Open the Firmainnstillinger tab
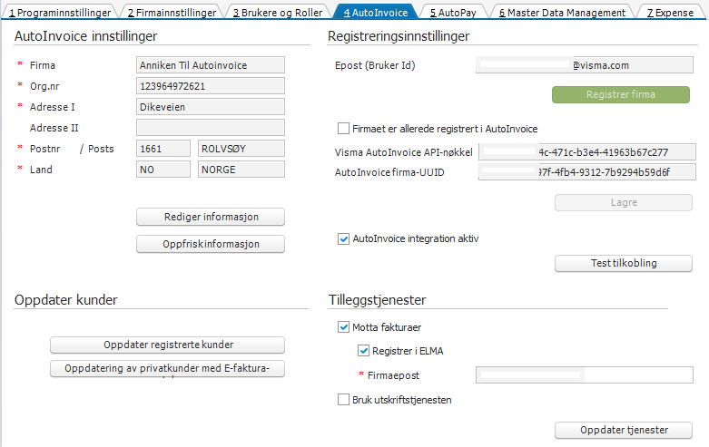The image size is (709, 447). [x=172, y=13]
